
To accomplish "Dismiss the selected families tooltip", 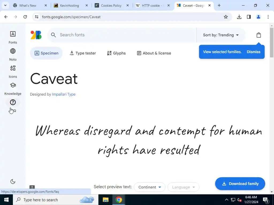I will click(253, 52).
